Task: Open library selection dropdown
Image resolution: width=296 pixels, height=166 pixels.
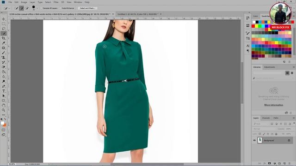Action: [x=268, y=73]
